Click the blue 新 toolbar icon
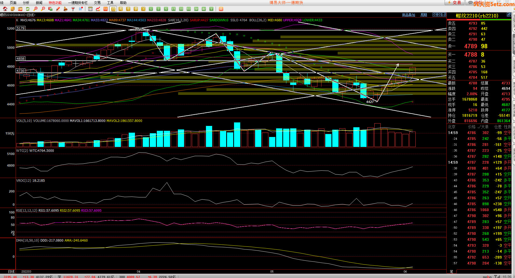Viewport: 515px width, 278px height. pyautogui.click(x=80, y=9)
